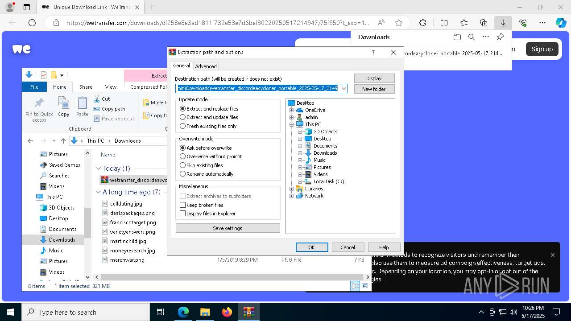
Task: Open File menu in Explorer window
Action: point(34,87)
